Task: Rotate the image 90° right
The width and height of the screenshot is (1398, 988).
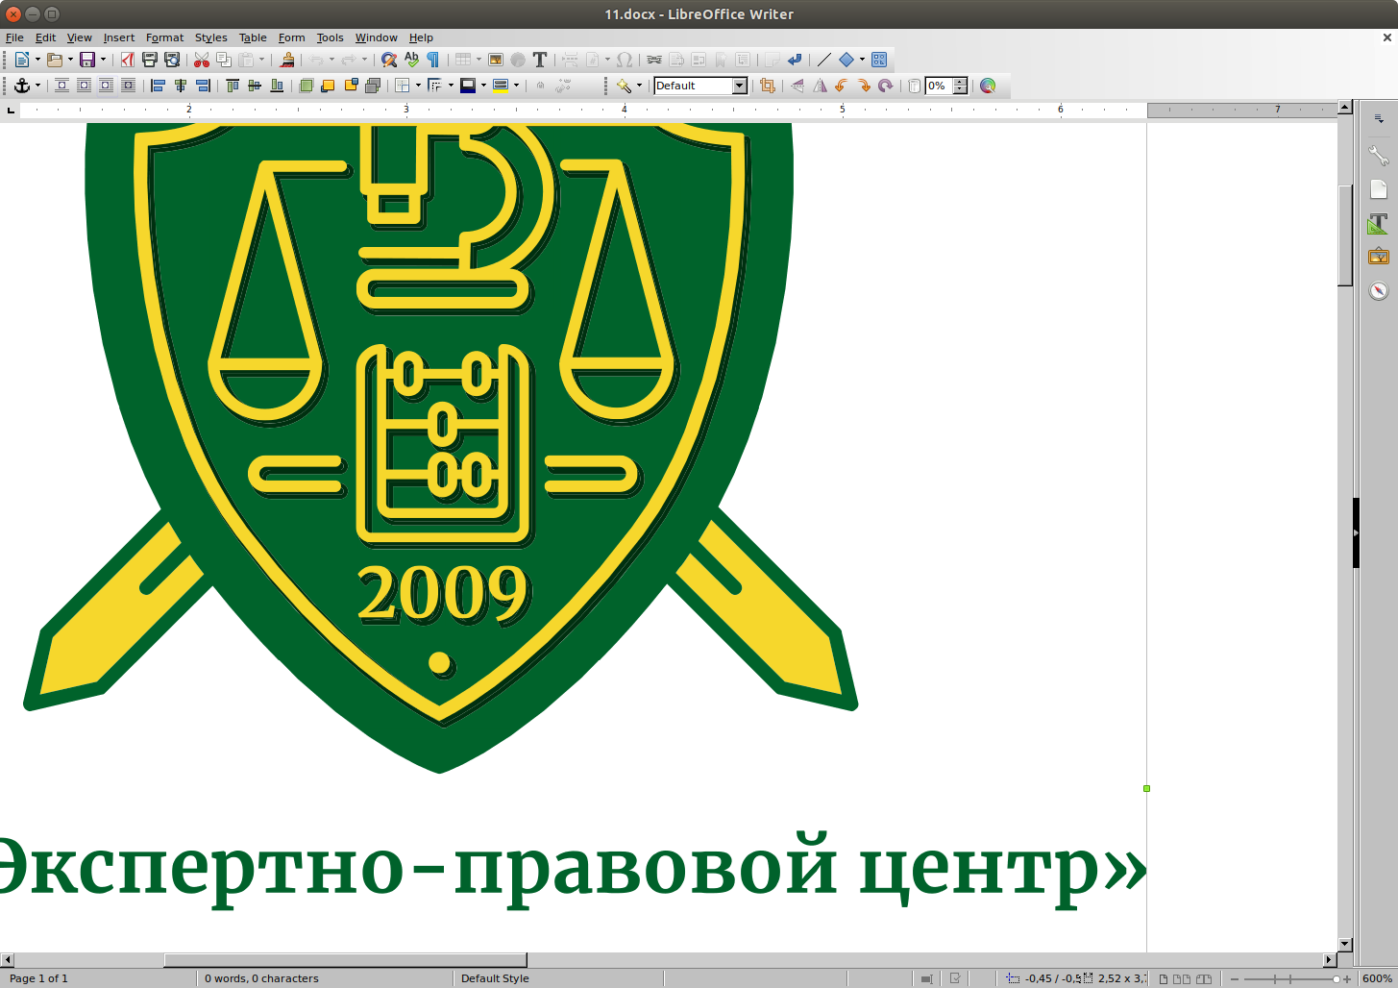Action: [x=864, y=86]
